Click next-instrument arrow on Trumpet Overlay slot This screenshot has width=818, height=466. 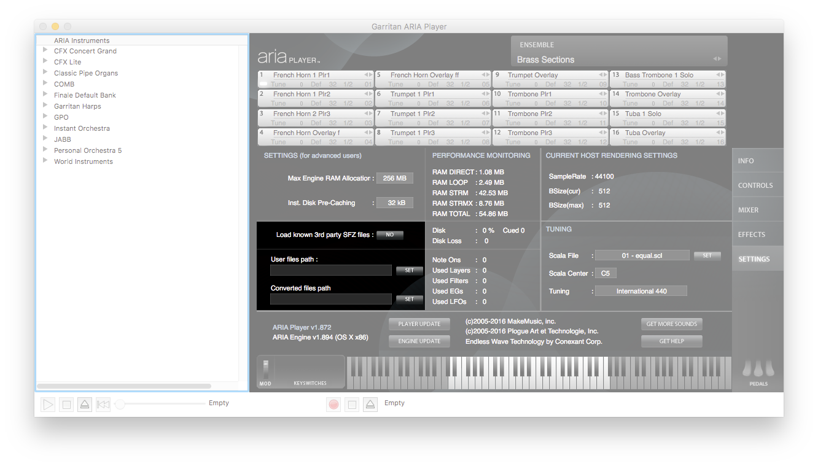(605, 75)
